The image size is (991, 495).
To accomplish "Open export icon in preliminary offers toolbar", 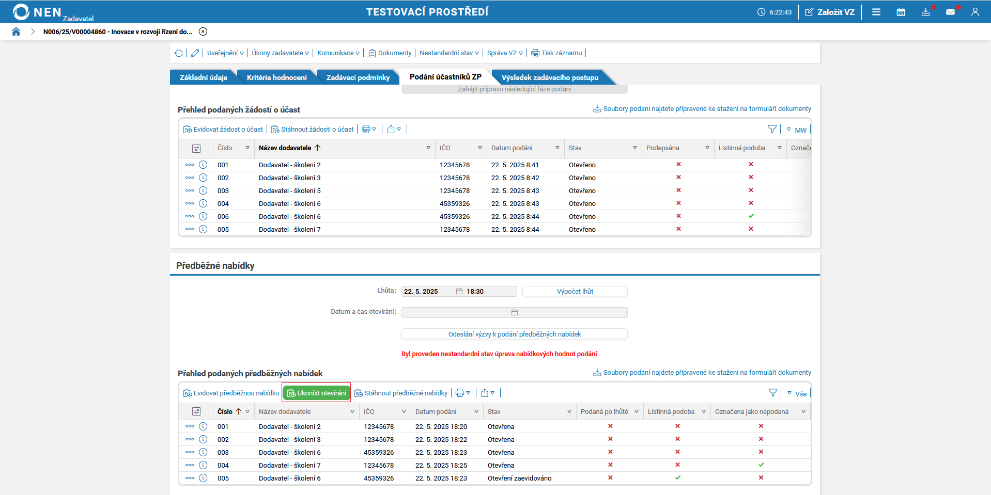I will pos(488,393).
